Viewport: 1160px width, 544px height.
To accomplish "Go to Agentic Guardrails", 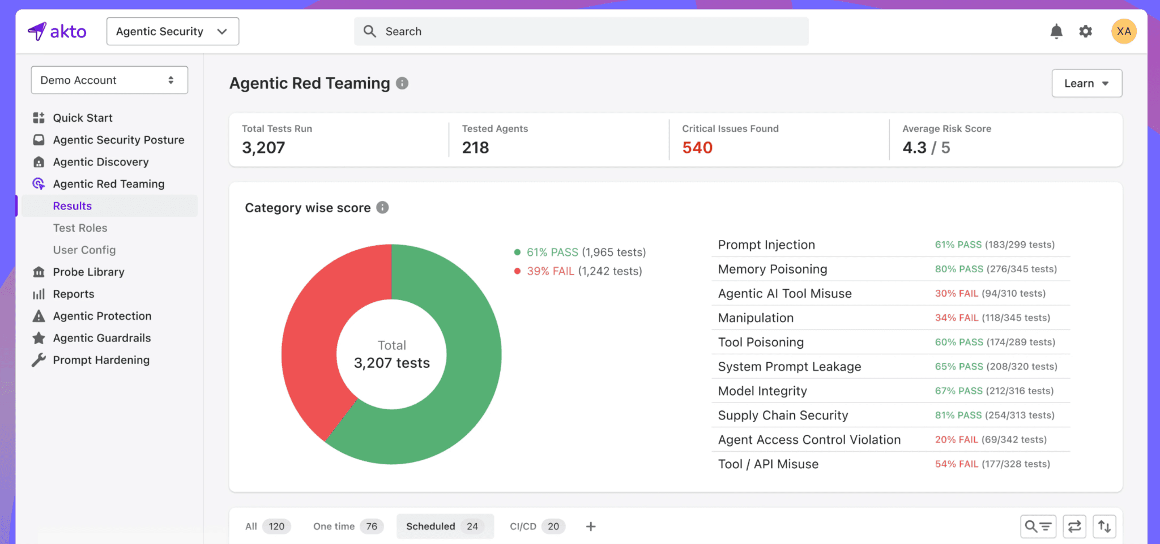I will (102, 338).
